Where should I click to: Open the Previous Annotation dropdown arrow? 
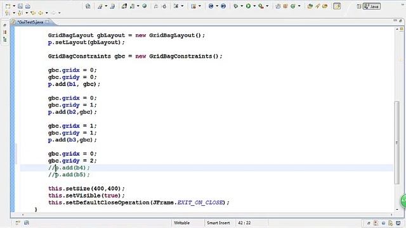coord(27,13)
